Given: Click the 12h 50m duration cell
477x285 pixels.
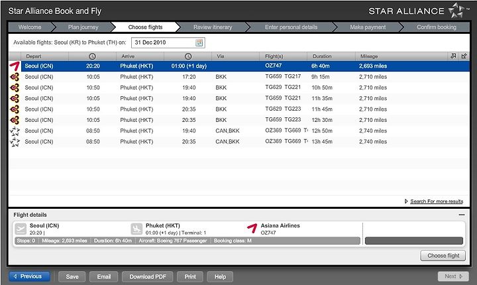Looking at the screenshot, I should pyautogui.click(x=322, y=131).
